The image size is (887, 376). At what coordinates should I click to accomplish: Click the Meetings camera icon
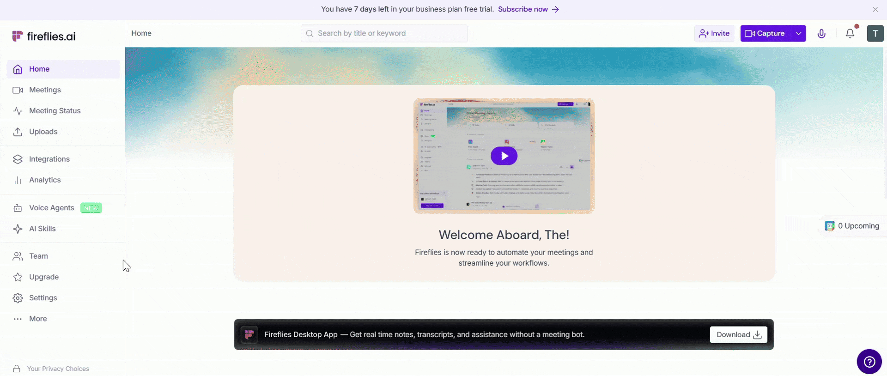coord(18,90)
